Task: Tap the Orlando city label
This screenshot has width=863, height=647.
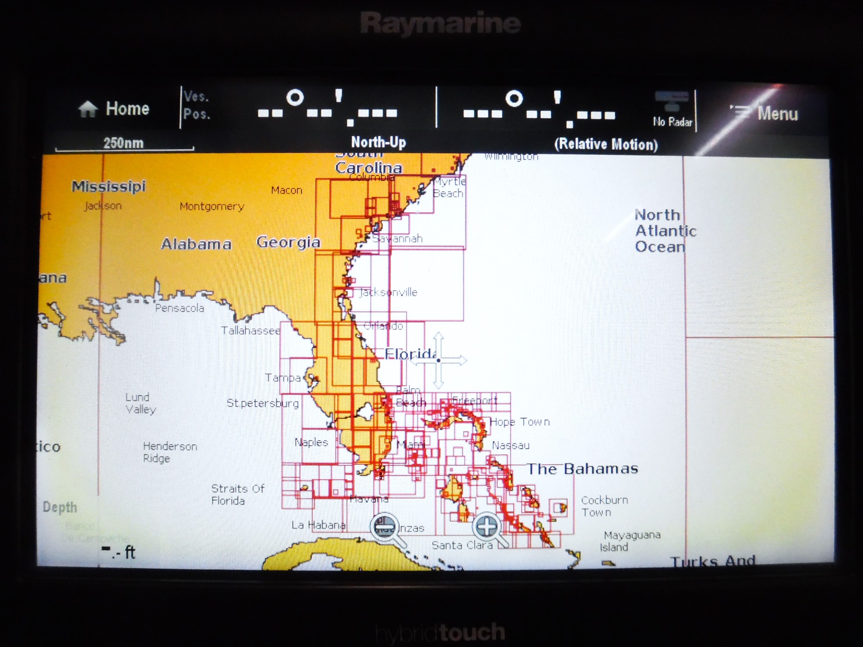Action: tap(383, 326)
